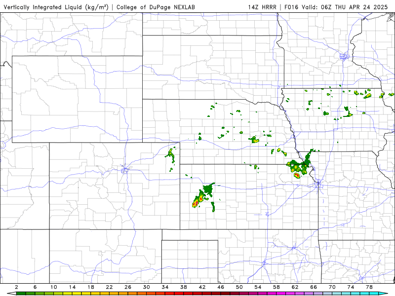Click the 'Valid: 06Z THU APR 24 2025' text
This screenshot has width=395, height=296.
345,7
